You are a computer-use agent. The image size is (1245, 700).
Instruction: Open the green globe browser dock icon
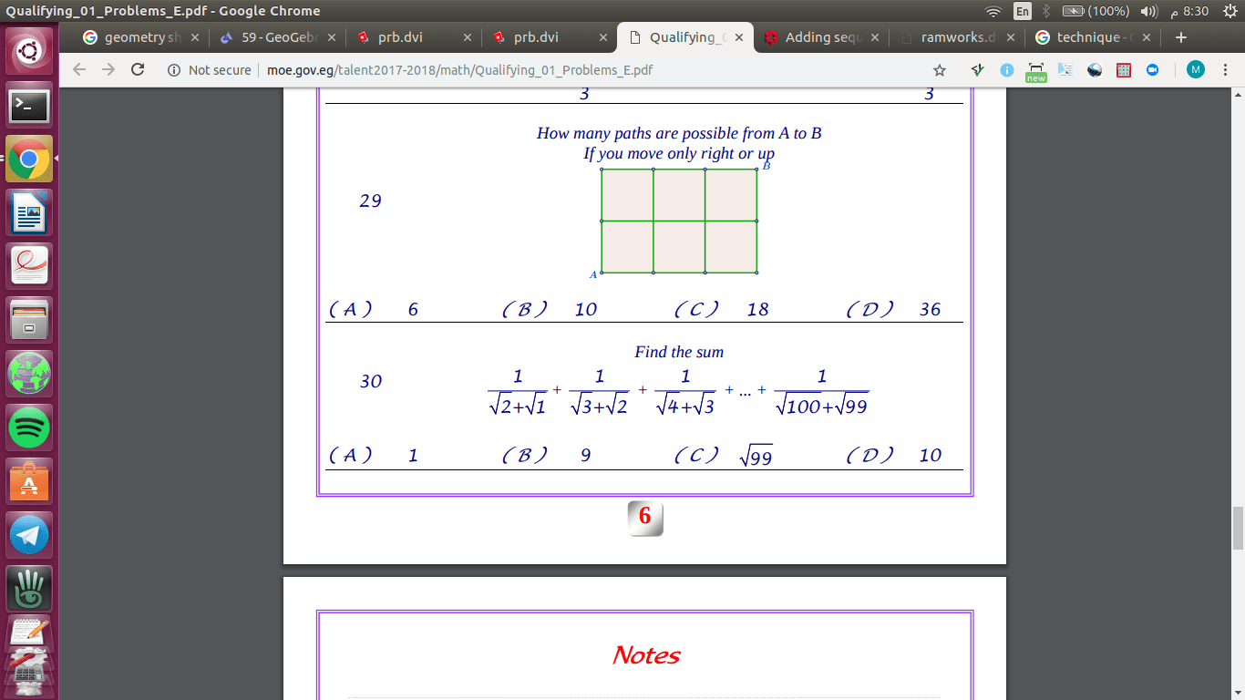[29, 374]
